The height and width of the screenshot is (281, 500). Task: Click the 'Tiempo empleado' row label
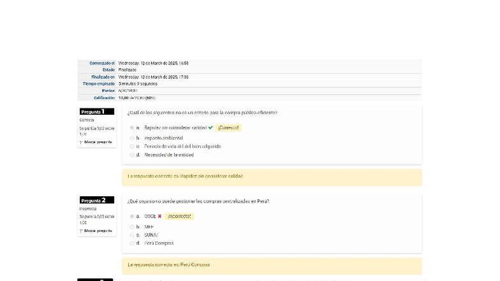(98, 84)
